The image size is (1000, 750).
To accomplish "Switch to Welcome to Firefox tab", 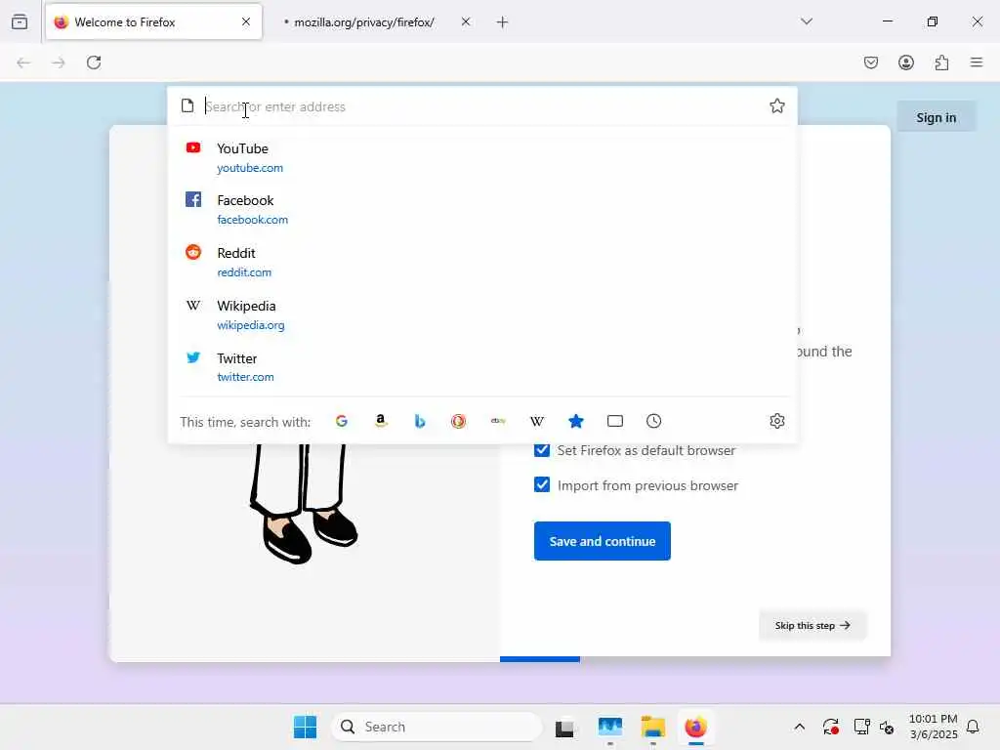I will 153,21.
